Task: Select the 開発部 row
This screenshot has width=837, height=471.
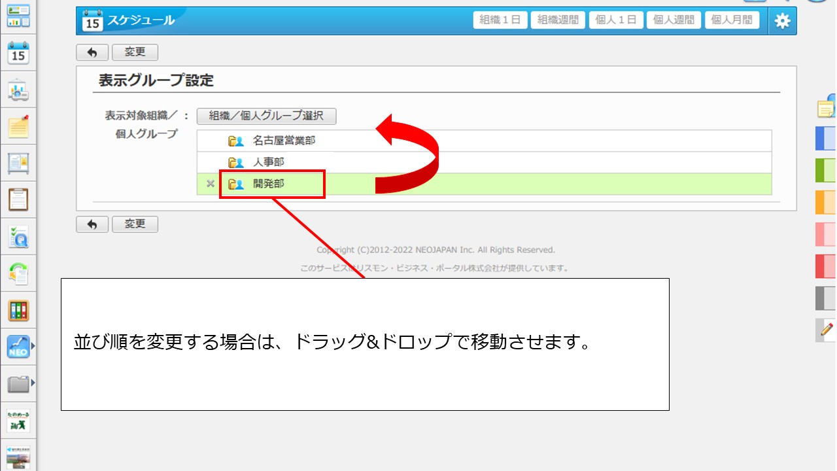Action: [x=484, y=184]
